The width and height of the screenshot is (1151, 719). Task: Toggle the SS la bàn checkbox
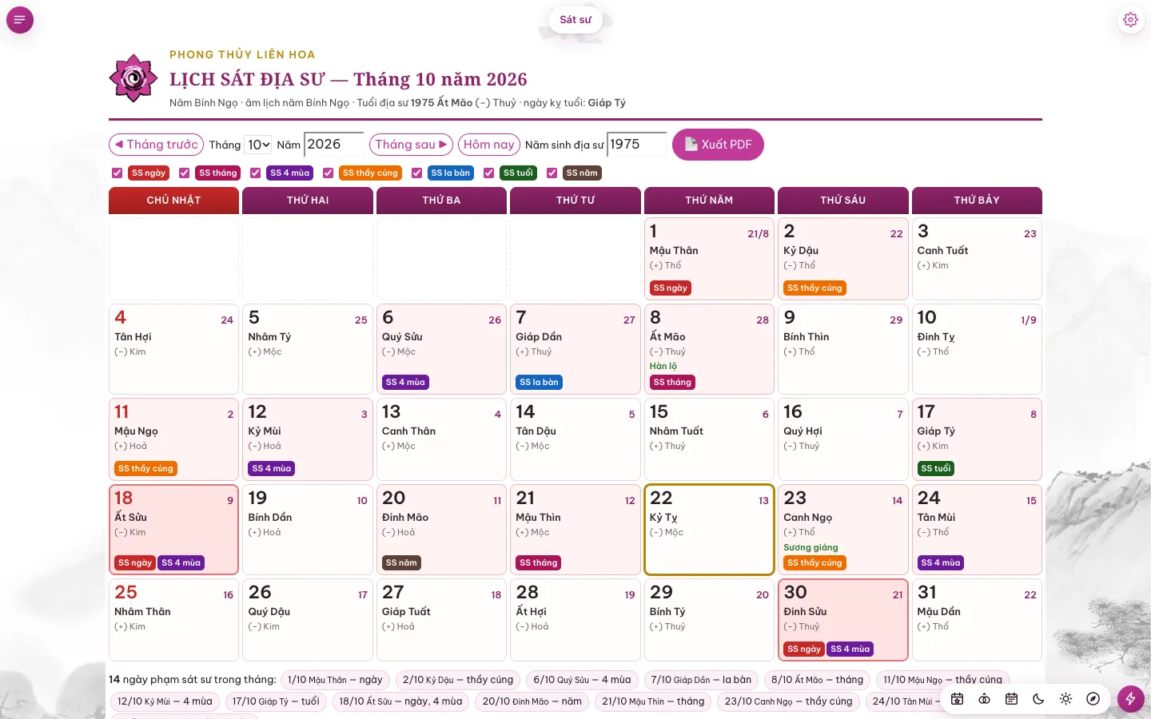416,173
